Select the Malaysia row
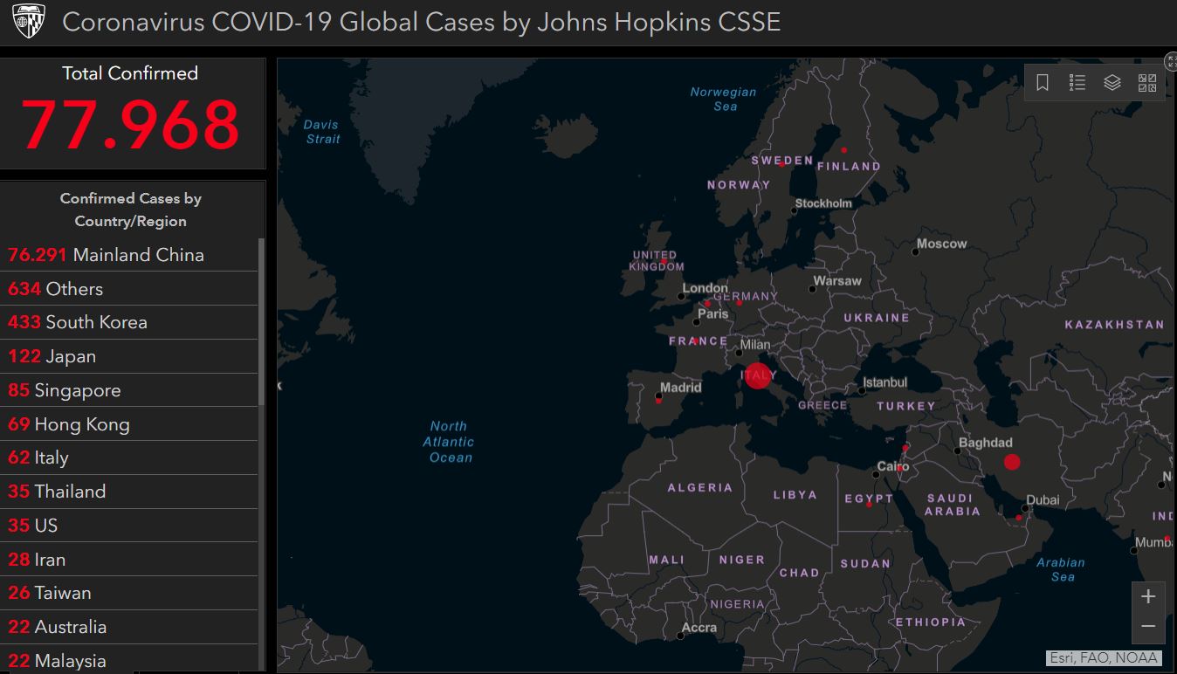This screenshot has height=674, width=1177. [x=129, y=660]
